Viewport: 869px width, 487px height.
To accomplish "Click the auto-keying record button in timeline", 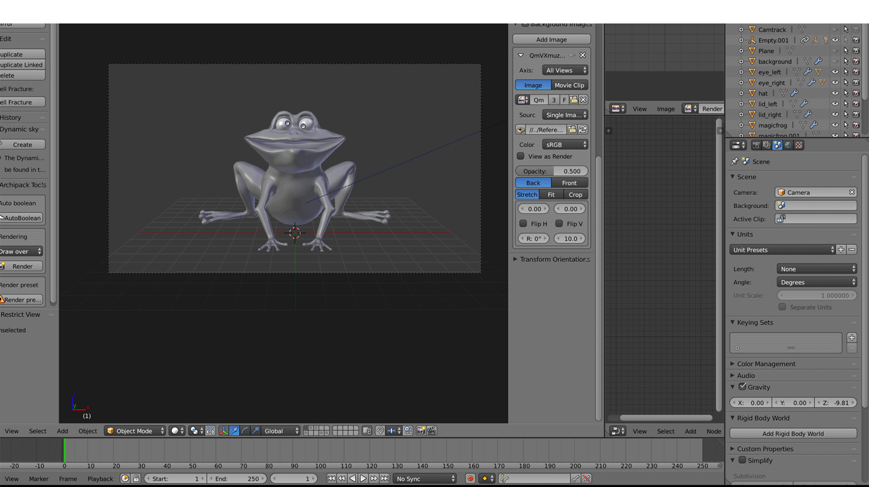I will (470, 479).
